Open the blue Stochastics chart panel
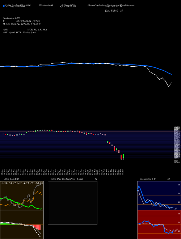The height and width of the screenshot is (239, 181). coord(159,196)
